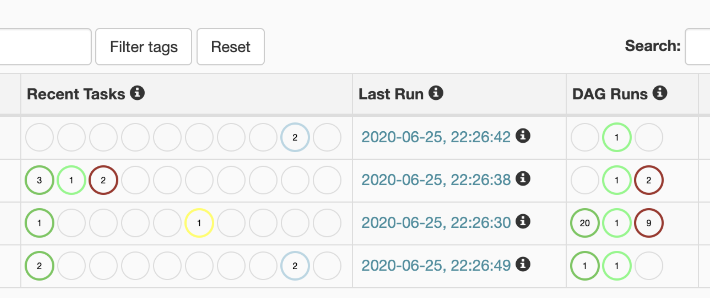Click the yellow task circle showing 1
The height and width of the screenshot is (298, 710).
(199, 223)
